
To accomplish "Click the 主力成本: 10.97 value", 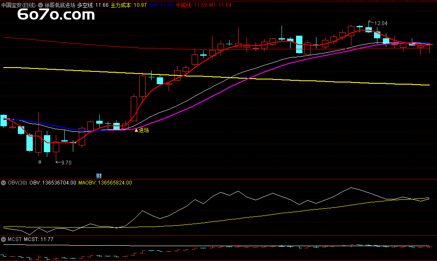I will pyautogui.click(x=129, y=5).
